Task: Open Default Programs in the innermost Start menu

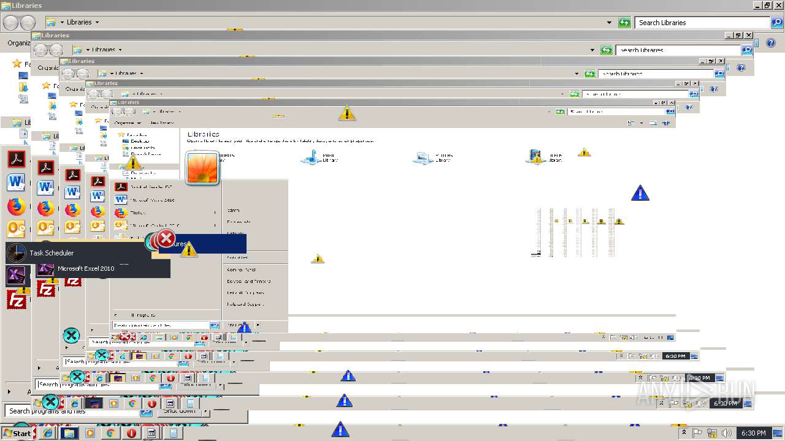Action: pyautogui.click(x=245, y=293)
